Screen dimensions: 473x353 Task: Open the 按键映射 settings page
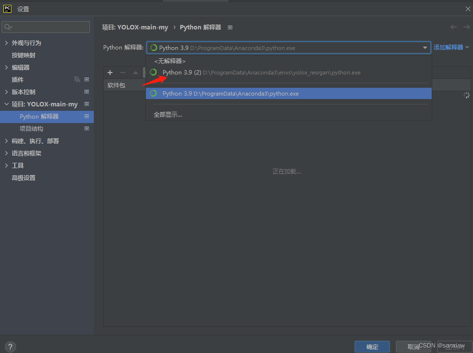point(24,55)
